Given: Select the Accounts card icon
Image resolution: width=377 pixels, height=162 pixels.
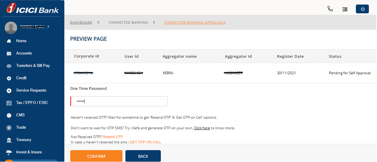Looking at the screenshot, I should click(x=9, y=53).
